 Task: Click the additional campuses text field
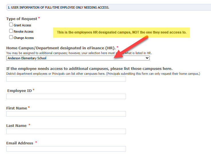coord(66,79)
